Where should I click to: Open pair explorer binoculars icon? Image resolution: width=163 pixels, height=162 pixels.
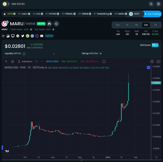(49, 24)
